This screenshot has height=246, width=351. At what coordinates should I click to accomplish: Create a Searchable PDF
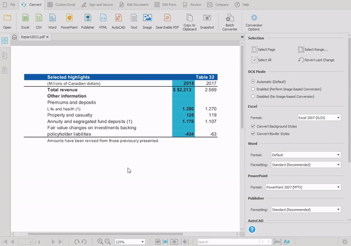(167, 20)
